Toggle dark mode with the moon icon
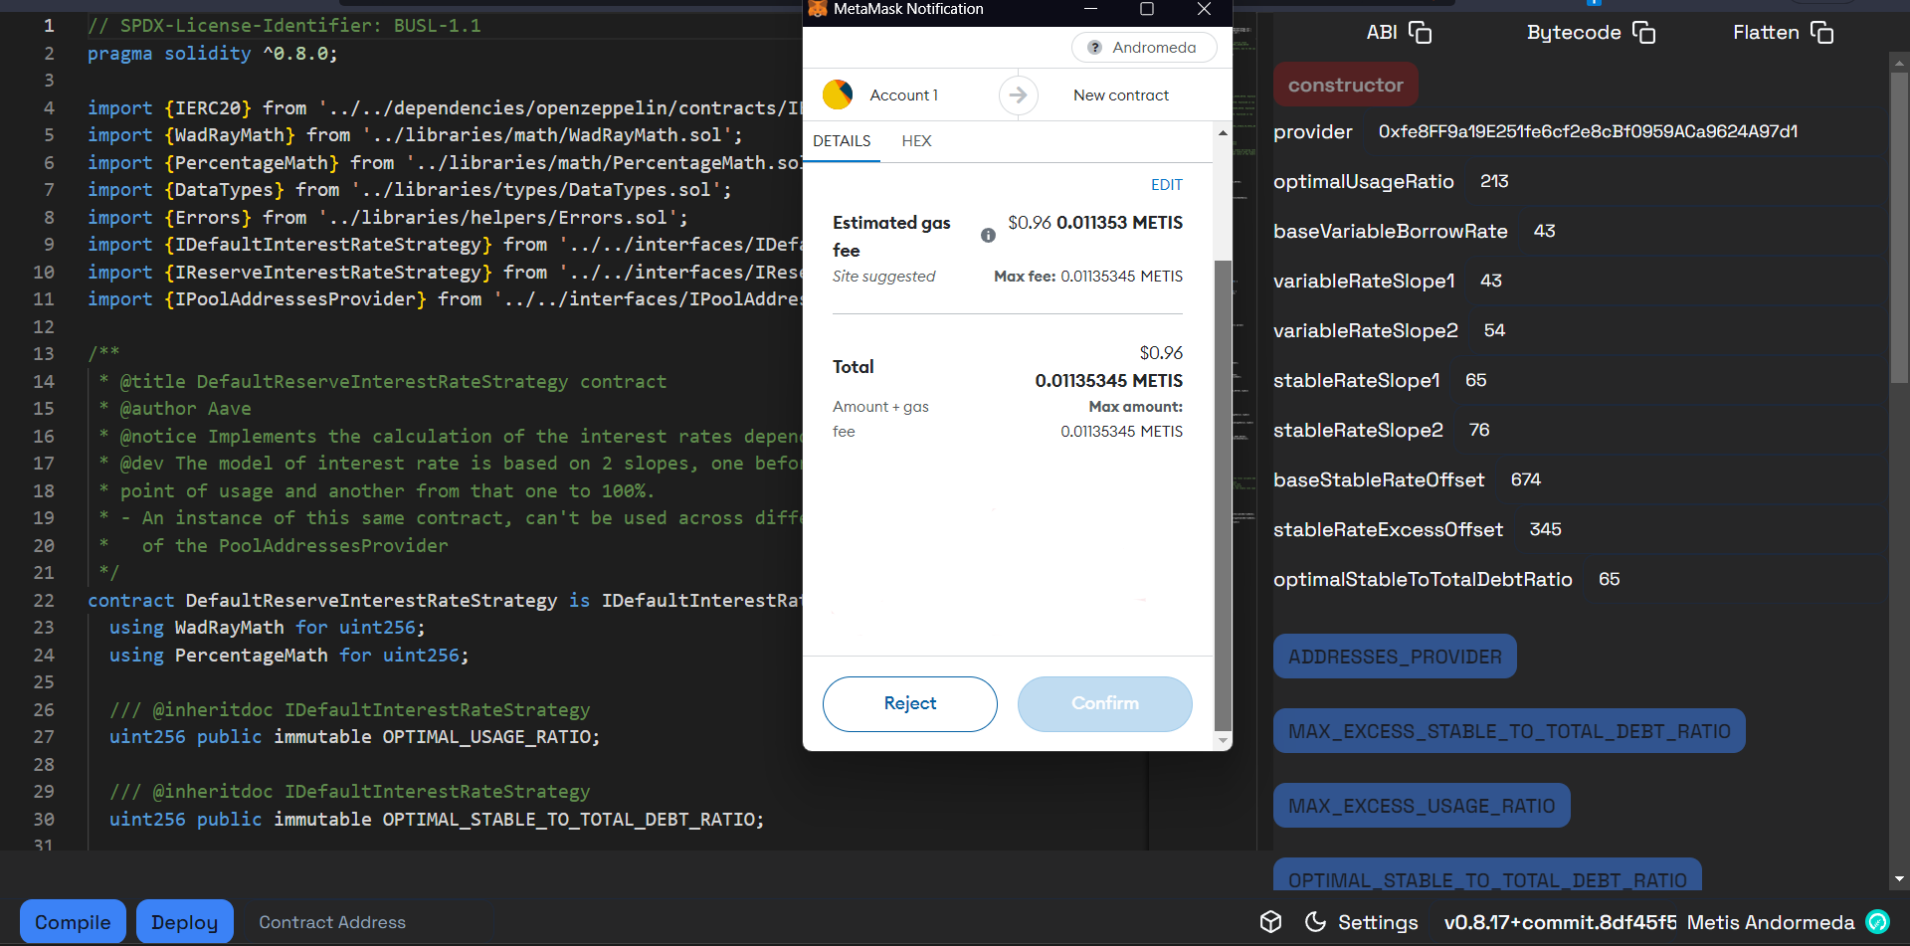The height and width of the screenshot is (946, 1910). click(1315, 921)
